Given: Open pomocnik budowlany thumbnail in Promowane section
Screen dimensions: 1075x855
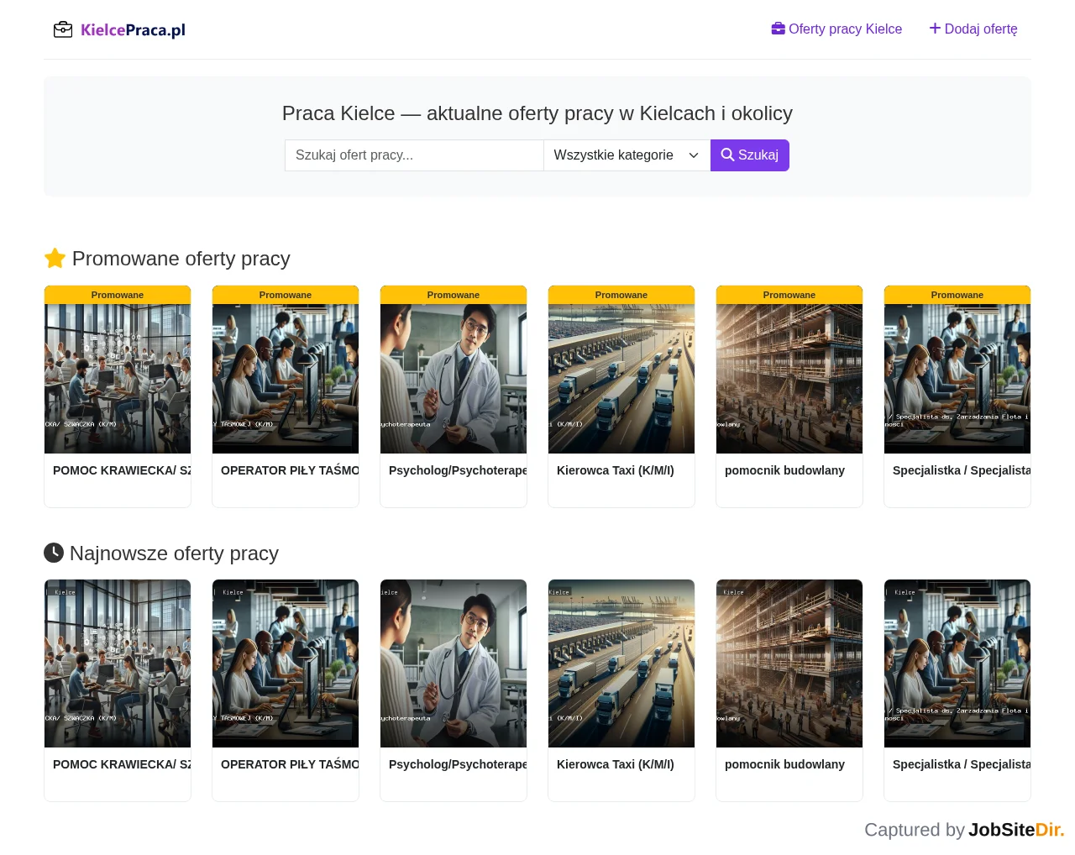Looking at the screenshot, I should coord(789,379).
